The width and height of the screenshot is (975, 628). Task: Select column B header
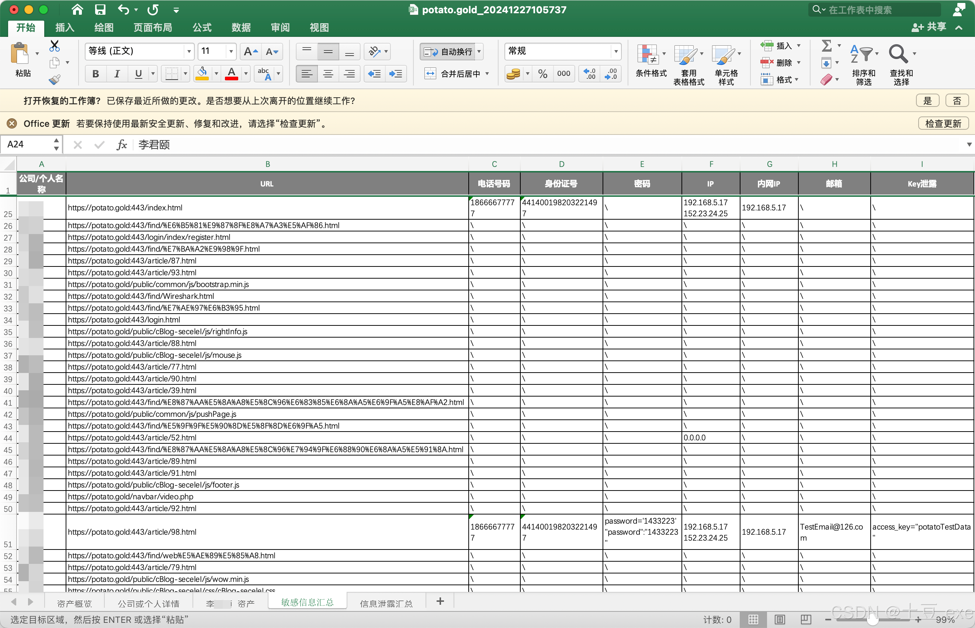[x=267, y=164]
